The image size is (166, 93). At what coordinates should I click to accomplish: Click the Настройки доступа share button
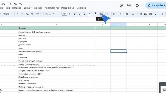tap(156, 5)
